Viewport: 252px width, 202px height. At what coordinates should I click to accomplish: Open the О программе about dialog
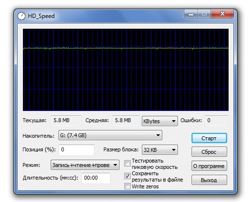(209, 166)
